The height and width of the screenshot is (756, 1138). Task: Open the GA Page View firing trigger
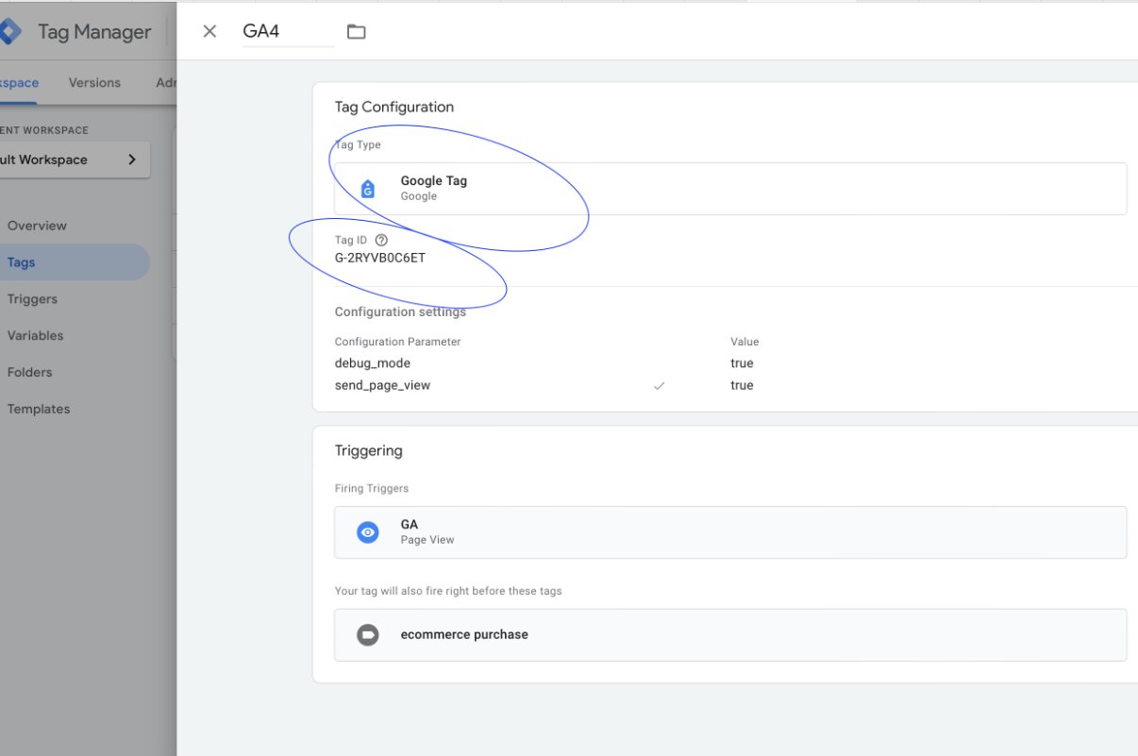click(729, 532)
